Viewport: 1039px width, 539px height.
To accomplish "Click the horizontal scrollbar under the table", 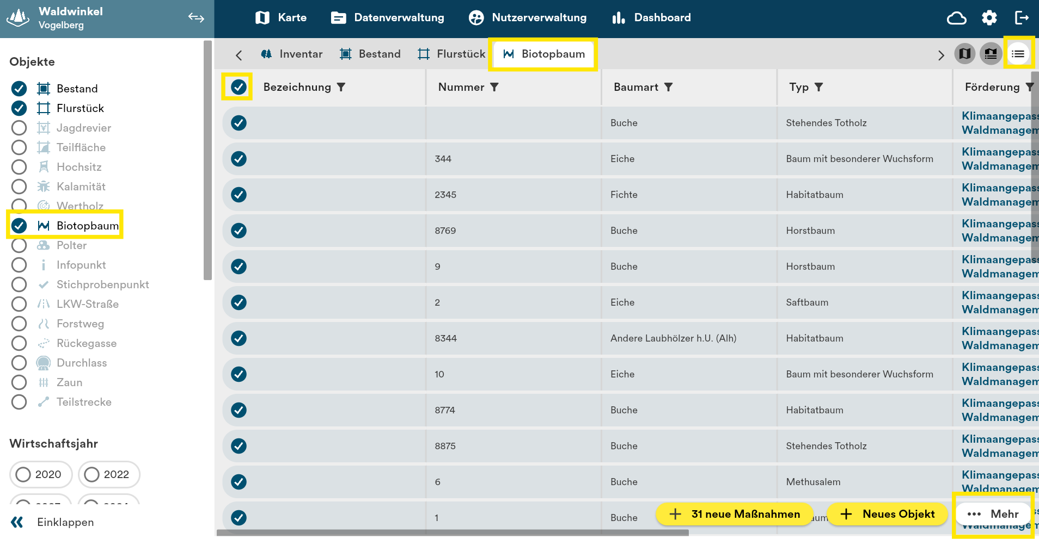I will click(x=452, y=533).
